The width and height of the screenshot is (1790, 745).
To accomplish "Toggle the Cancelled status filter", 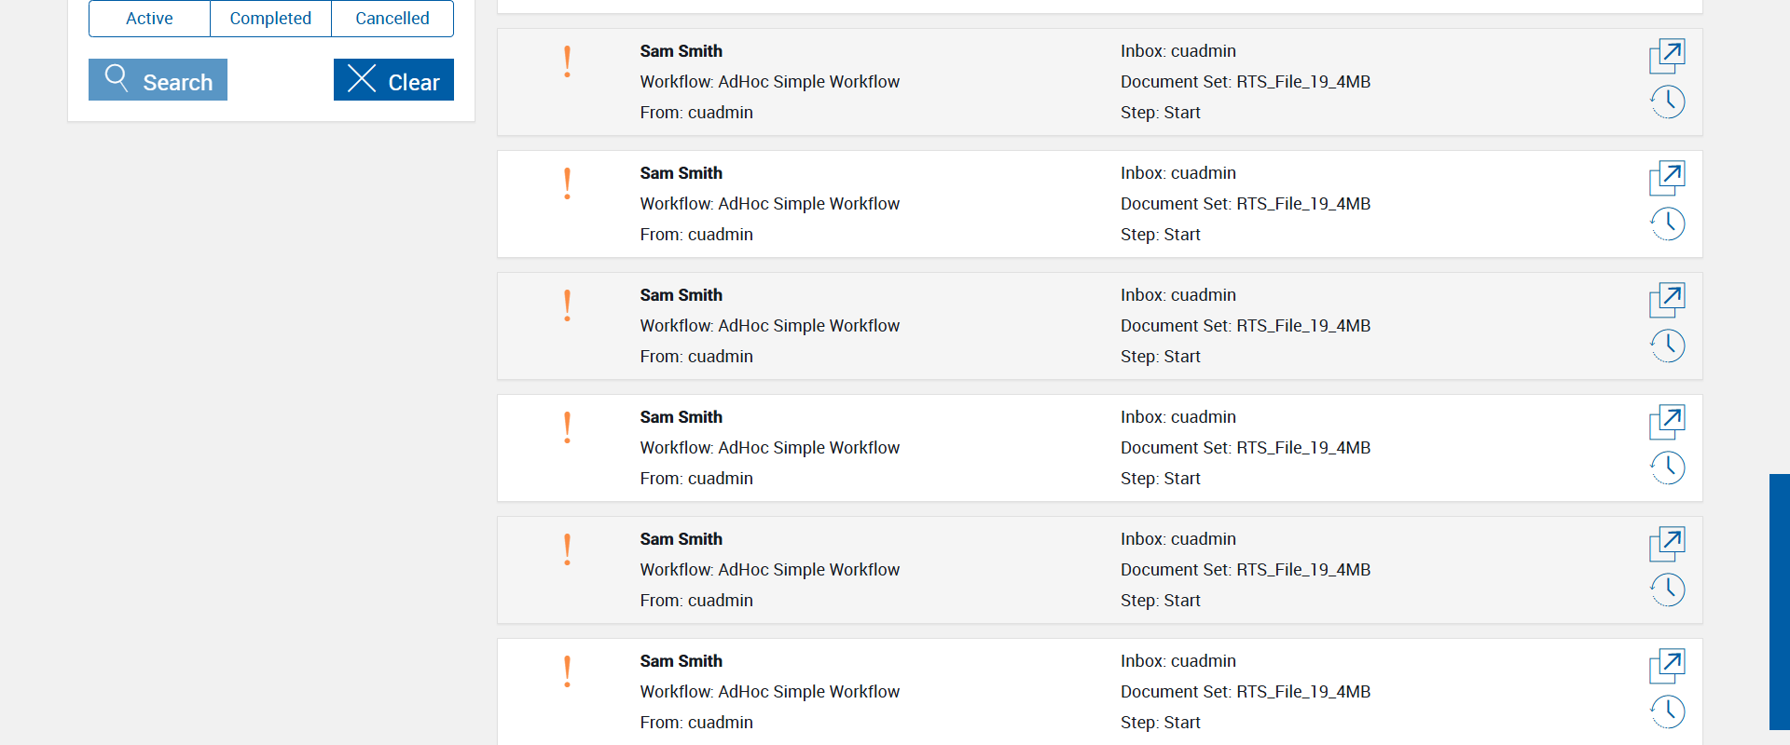I will coord(392,19).
